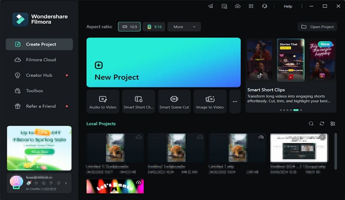
Task: Go to Filmora Cloud
Action: tap(39, 60)
